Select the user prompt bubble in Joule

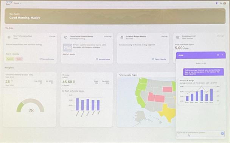click(203, 72)
